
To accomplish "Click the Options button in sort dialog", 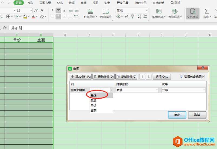I will [162, 77].
